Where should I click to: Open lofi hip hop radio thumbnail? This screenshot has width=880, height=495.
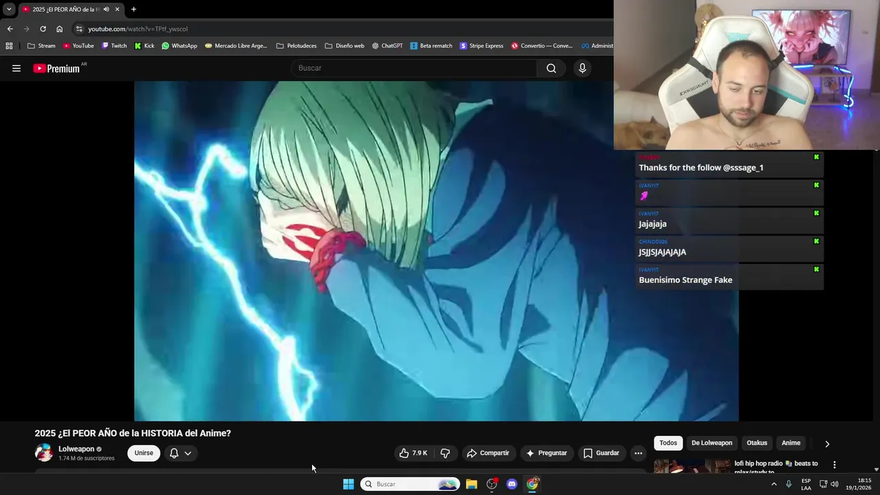(x=692, y=466)
